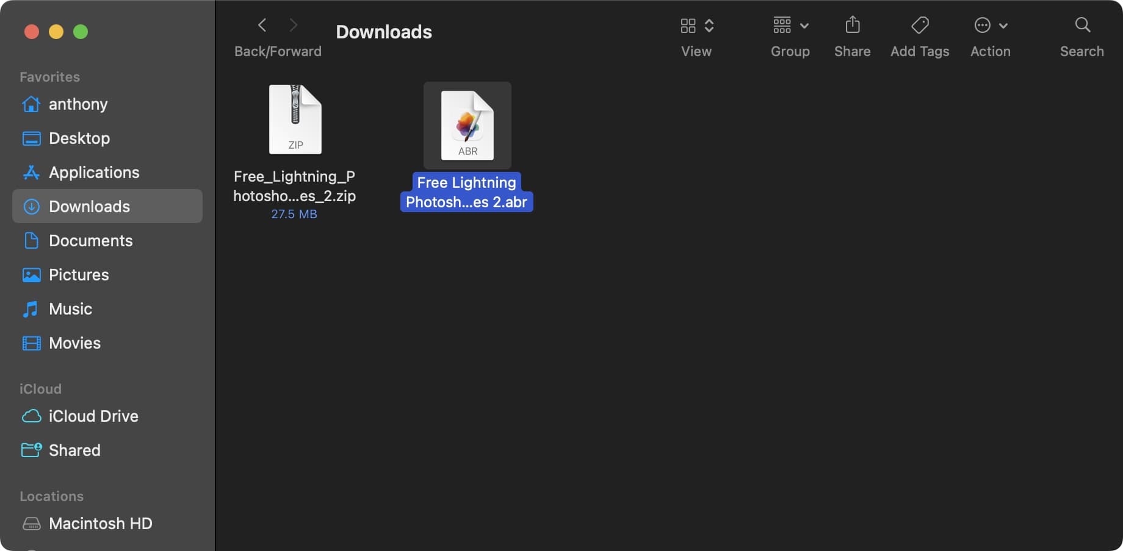Click the Add Tags icon
The width and height of the screenshot is (1123, 551).
(x=919, y=25)
